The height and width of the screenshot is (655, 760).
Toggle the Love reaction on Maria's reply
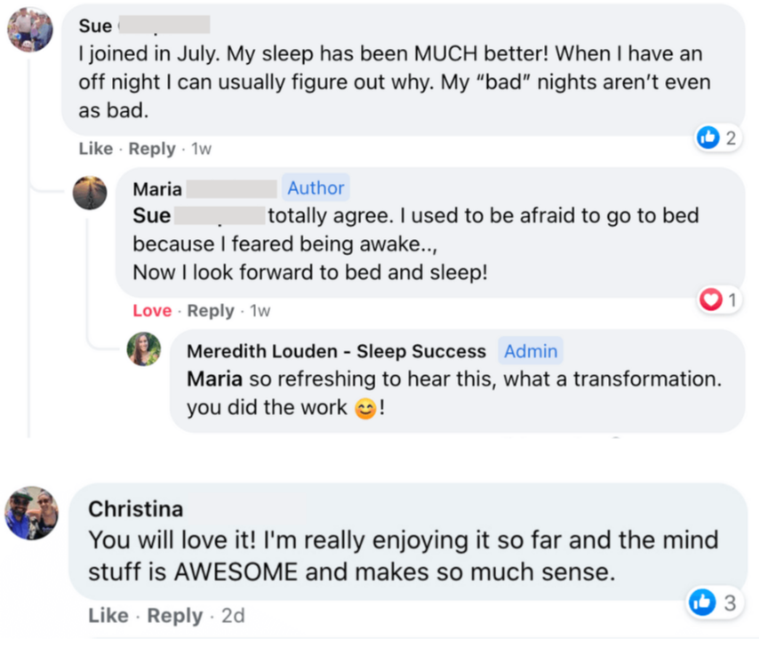(152, 311)
